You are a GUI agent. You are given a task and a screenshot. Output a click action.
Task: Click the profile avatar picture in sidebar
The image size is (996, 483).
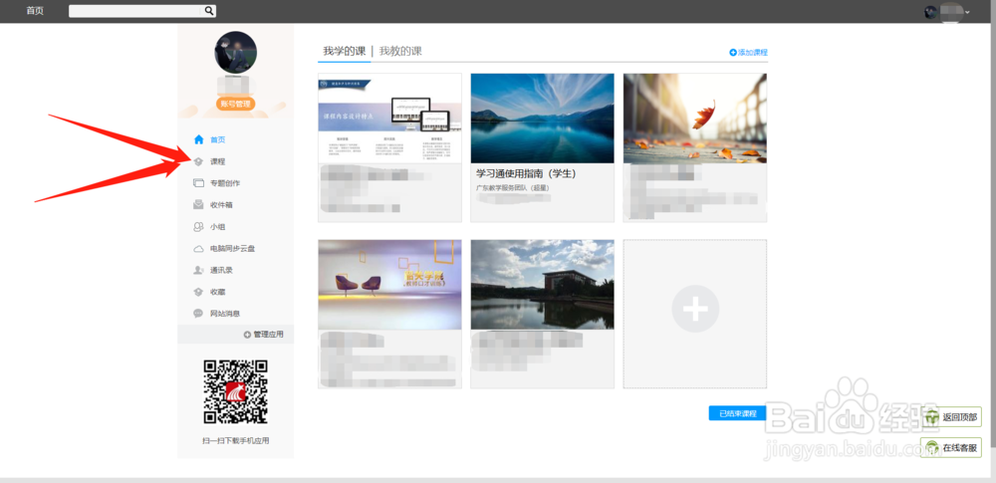pos(236,52)
